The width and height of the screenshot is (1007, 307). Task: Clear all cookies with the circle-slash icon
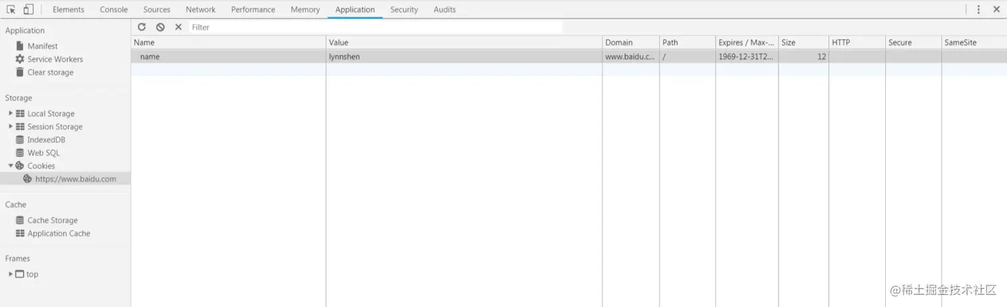tap(161, 27)
